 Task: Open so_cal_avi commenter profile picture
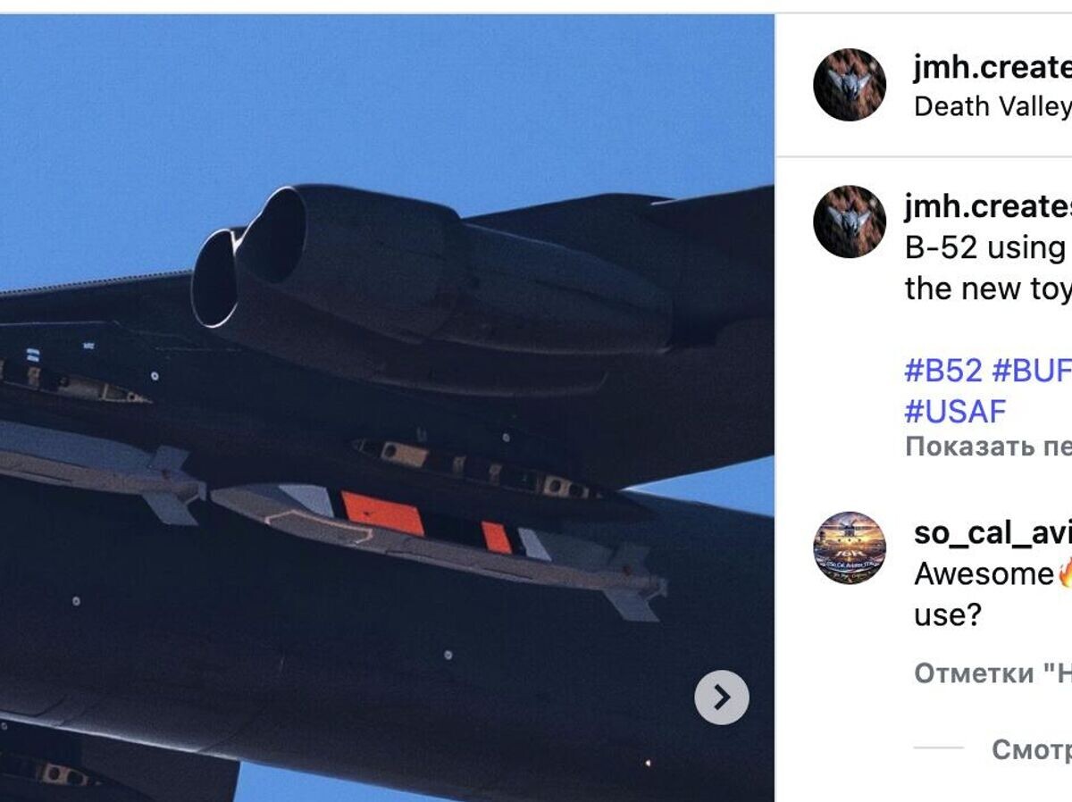pos(850,548)
